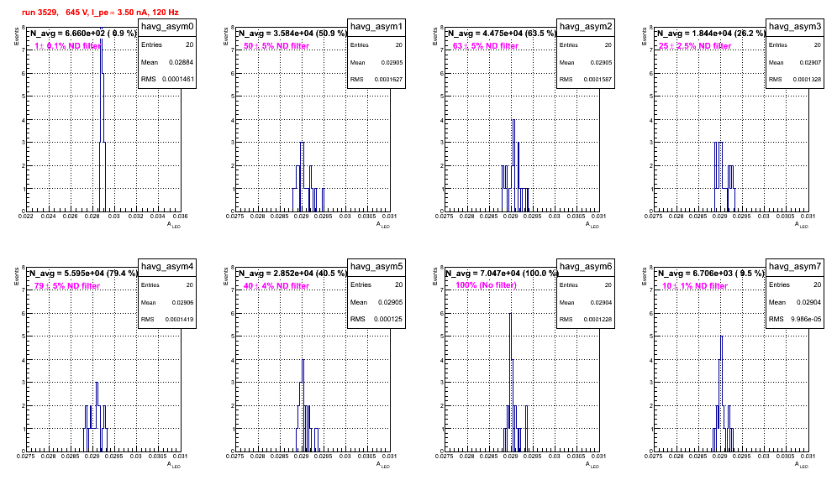The width and height of the screenshot is (837, 480).
Task: Click the Events y-axis title of havg_asym4 plot
Action: 17,276
